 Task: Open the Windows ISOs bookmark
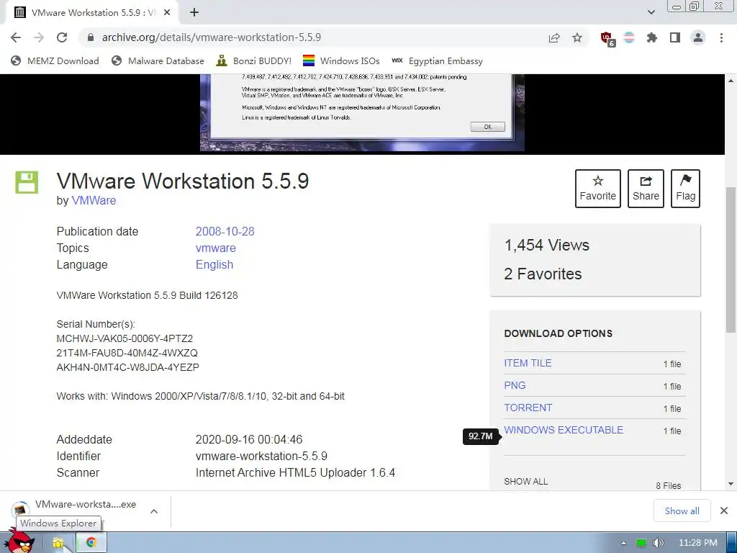(x=341, y=61)
